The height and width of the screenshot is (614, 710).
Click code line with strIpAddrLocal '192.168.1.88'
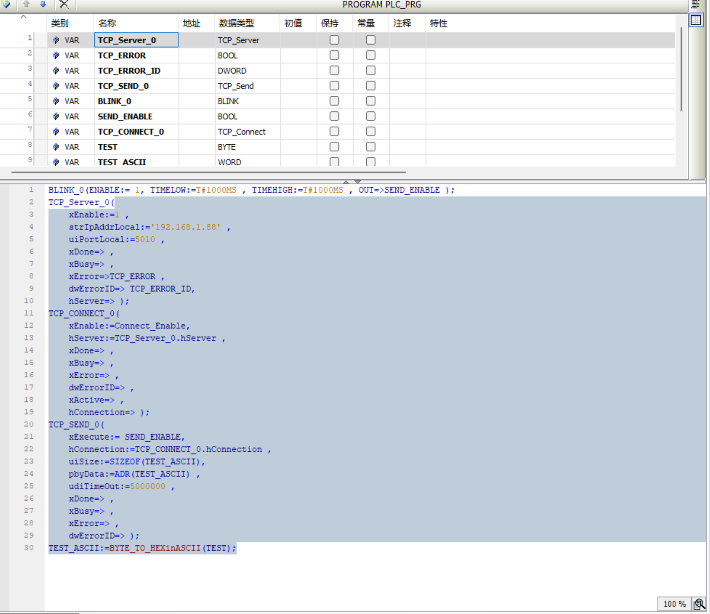[149, 227]
